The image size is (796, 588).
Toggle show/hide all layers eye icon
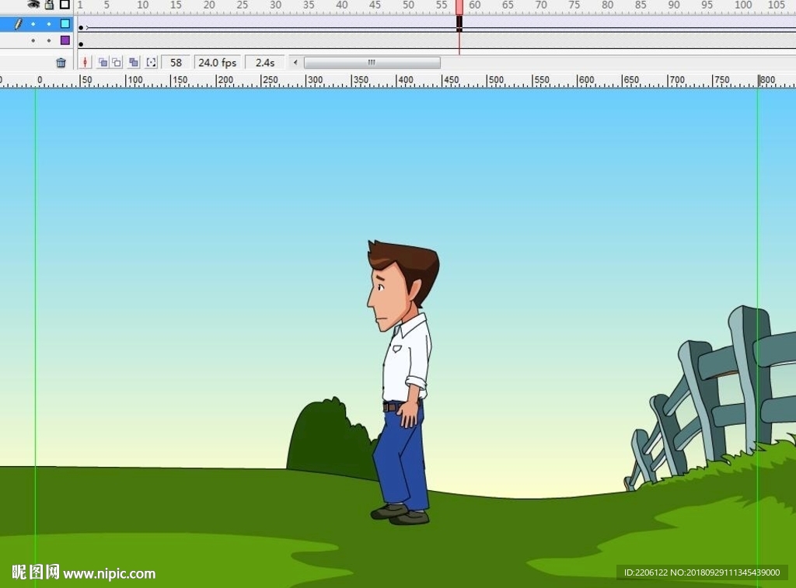pyautogui.click(x=33, y=4)
